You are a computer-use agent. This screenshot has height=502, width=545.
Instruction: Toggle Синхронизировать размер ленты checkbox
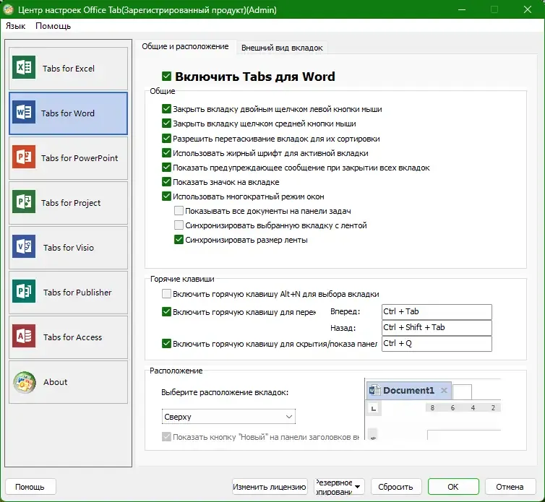(179, 240)
